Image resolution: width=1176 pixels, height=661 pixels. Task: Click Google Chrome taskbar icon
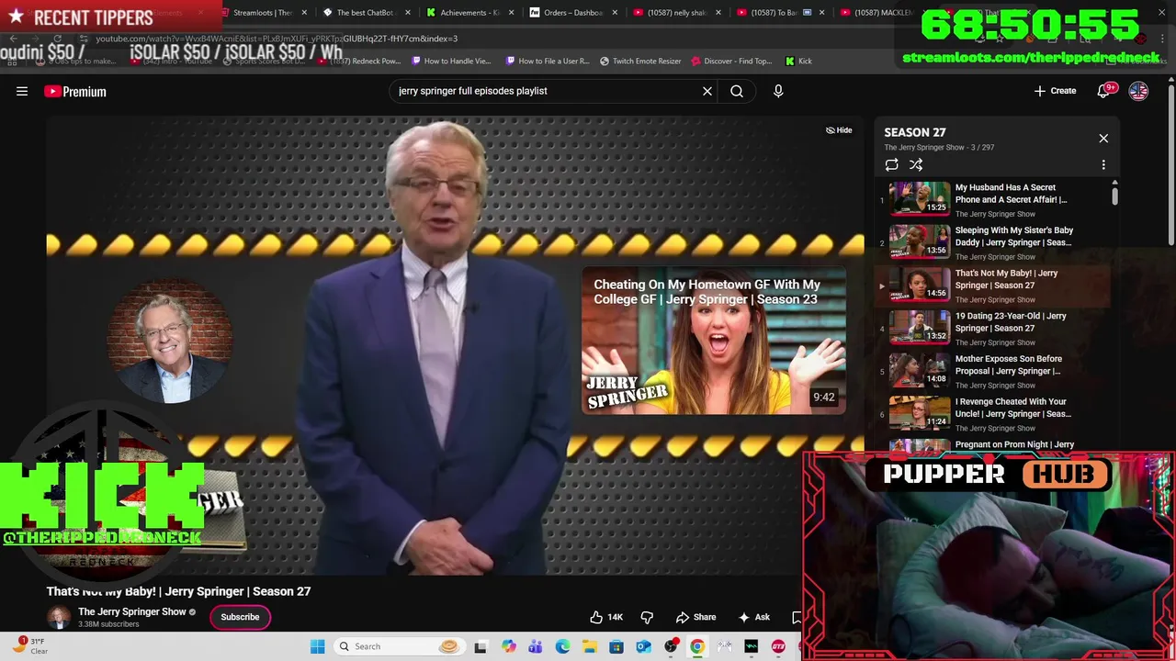coord(698,646)
